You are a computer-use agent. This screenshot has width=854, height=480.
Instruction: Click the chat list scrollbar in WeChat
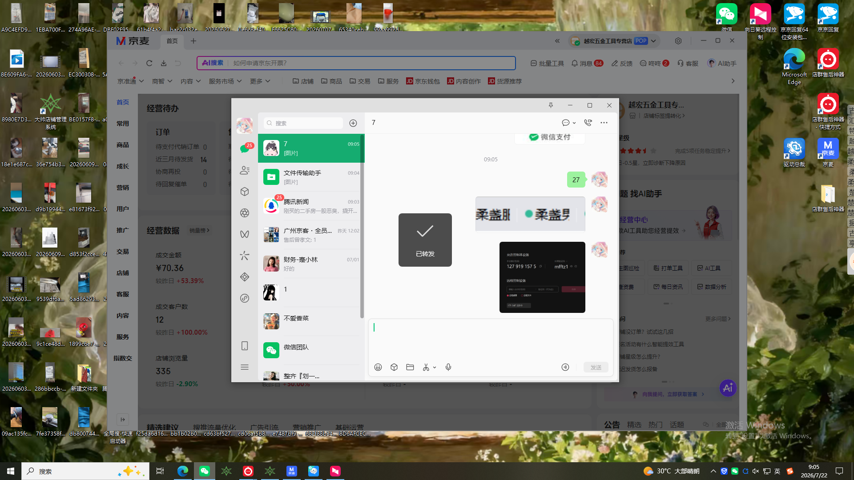tap(362, 227)
